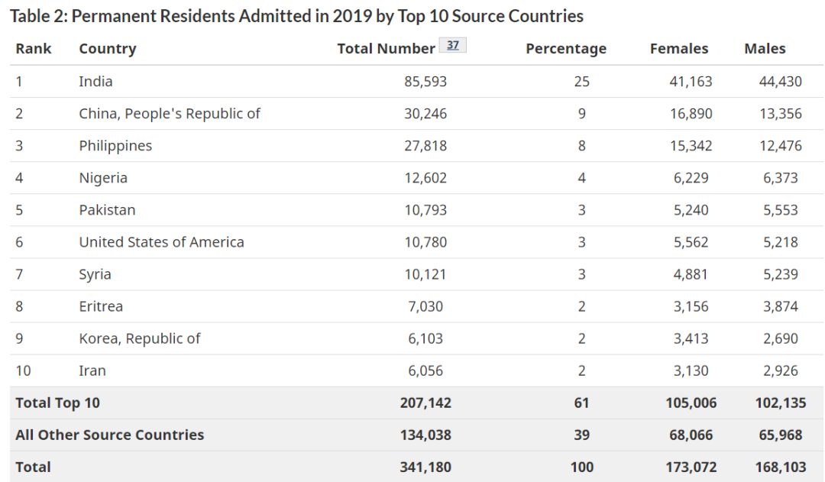The image size is (825, 482).
Task: Click the Pakistan row label
Action: [107, 210]
